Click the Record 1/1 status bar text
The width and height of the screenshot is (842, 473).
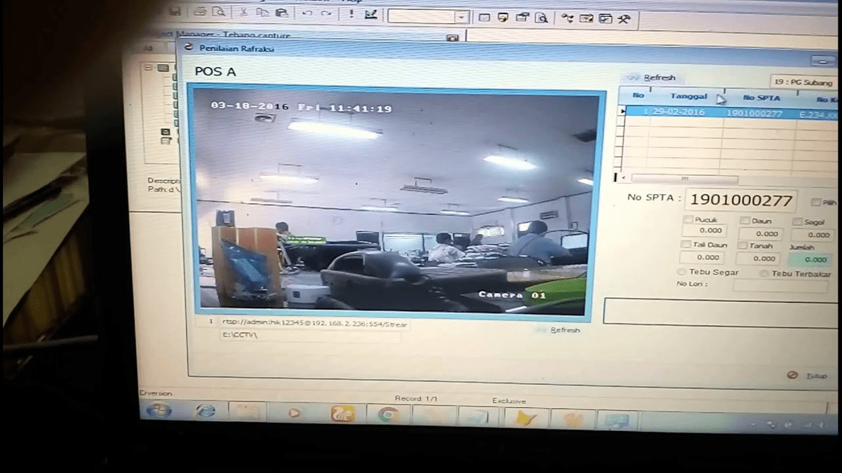[x=415, y=399]
